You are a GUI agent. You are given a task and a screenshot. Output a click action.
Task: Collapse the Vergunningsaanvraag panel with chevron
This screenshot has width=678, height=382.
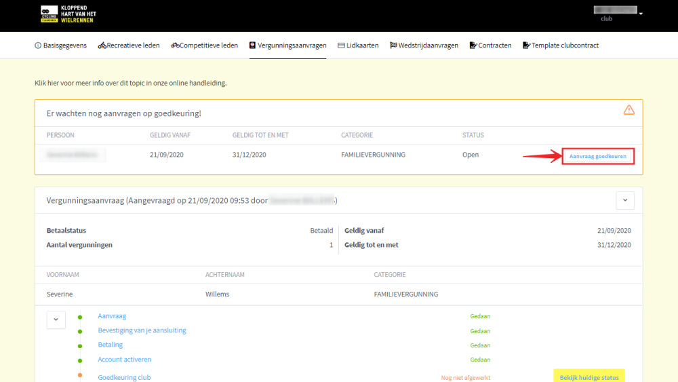(x=625, y=200)
